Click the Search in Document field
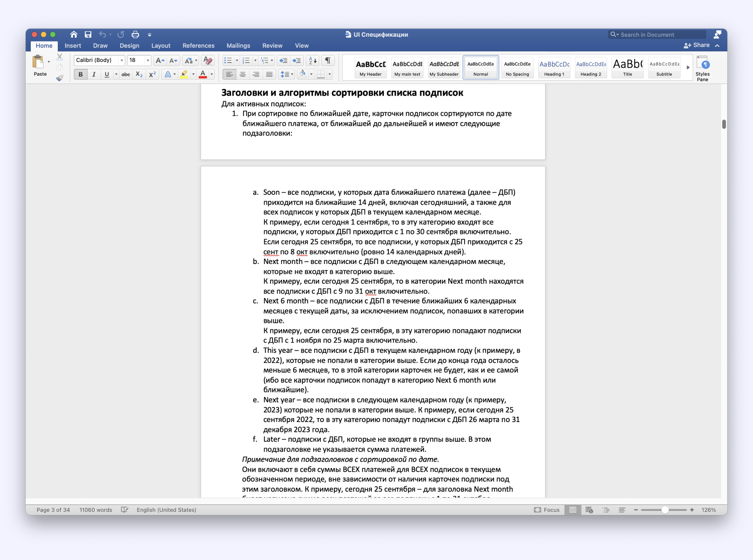This screenshot has width=753, height=560. pyautogui.click(x=657, y=35)
